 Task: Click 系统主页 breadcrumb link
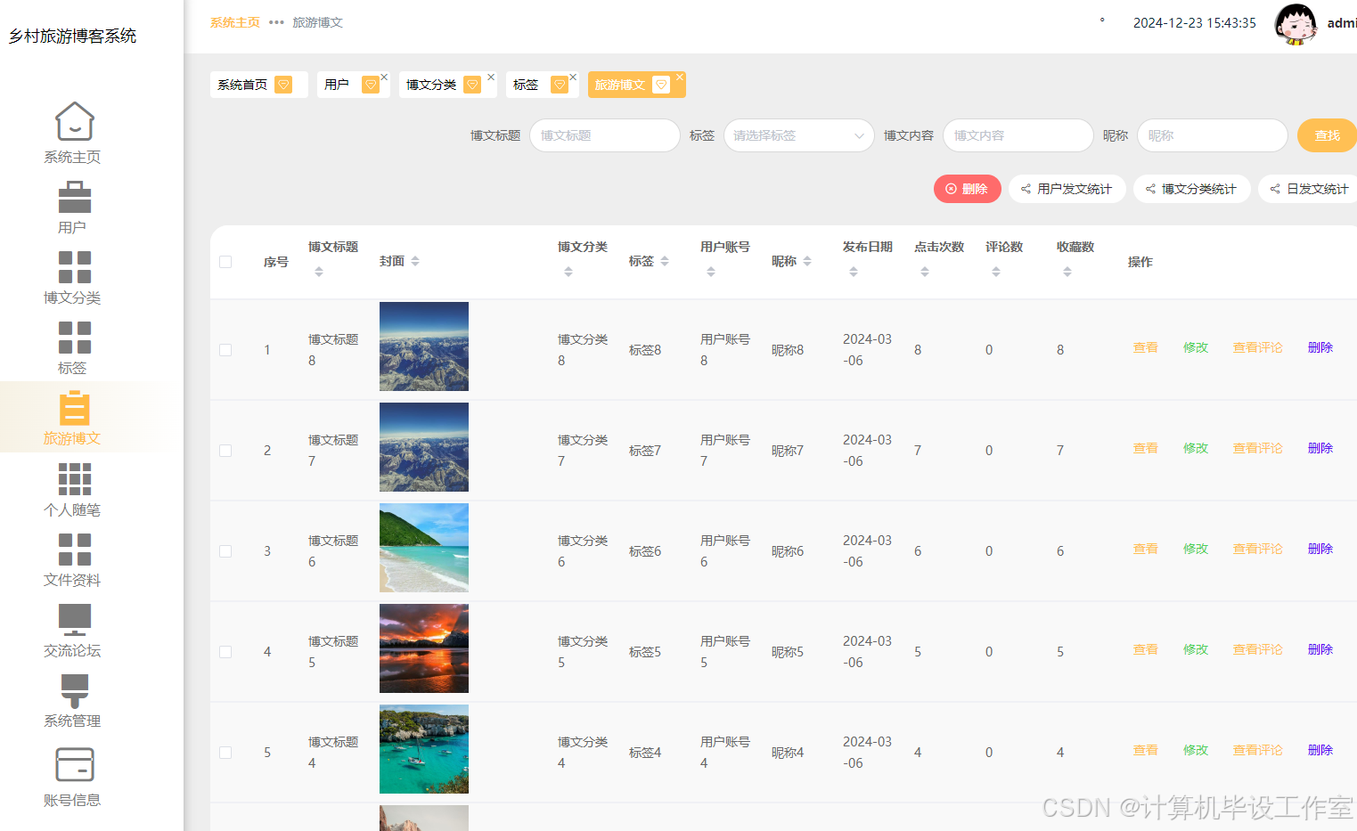[x=235, y=22]
